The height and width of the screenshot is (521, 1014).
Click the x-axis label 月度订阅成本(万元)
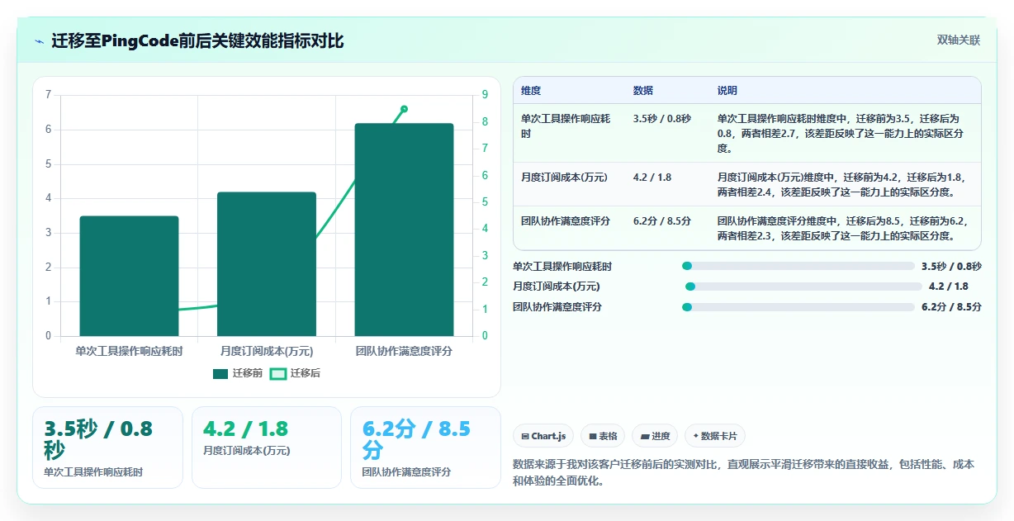(x=267, y=351)
